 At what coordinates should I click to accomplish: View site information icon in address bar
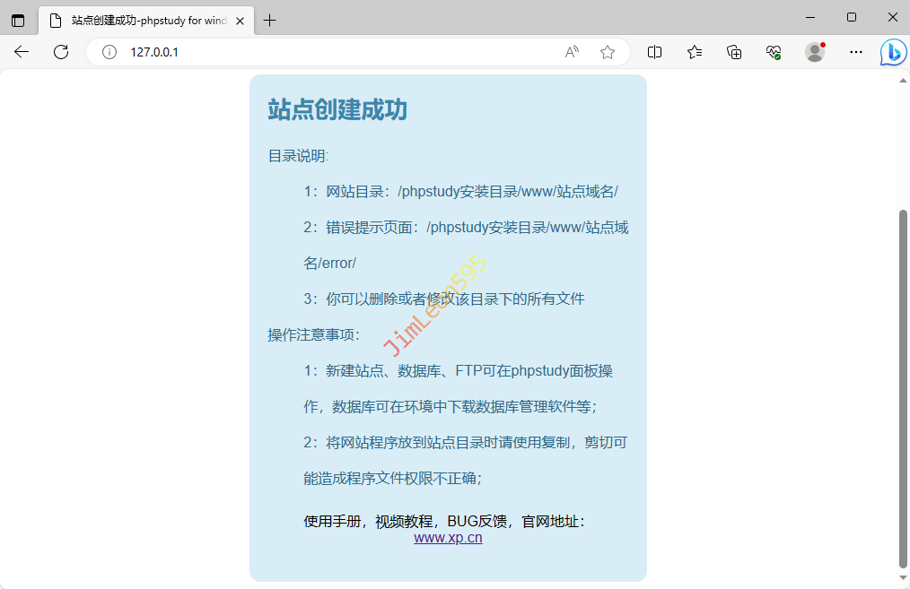tap(109, 52)
